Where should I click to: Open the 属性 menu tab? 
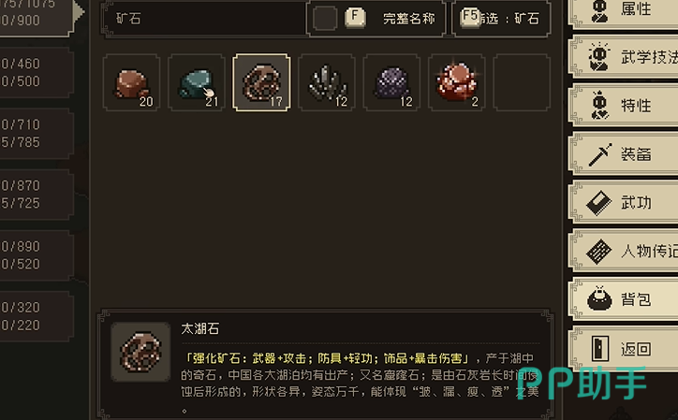click(x=625, y=10)
